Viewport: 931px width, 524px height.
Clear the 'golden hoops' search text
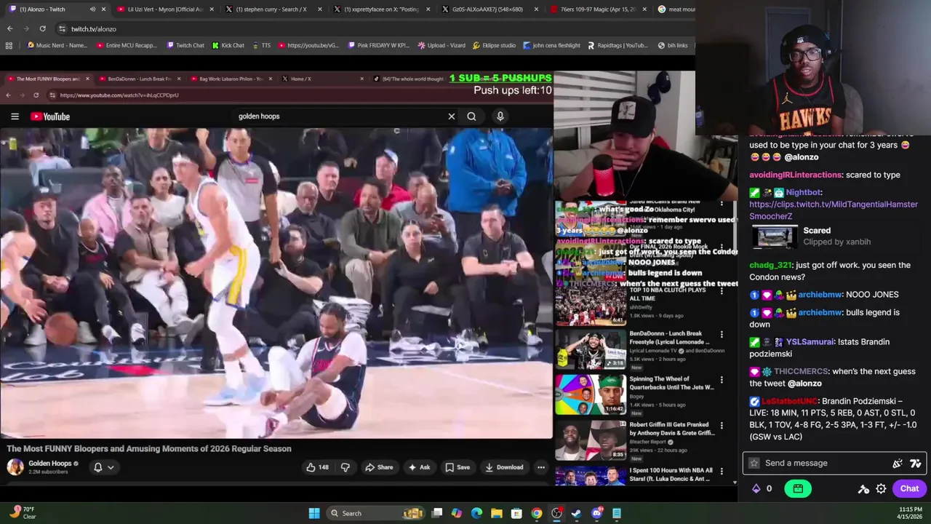pyautogui.click(x=451, y=116)
